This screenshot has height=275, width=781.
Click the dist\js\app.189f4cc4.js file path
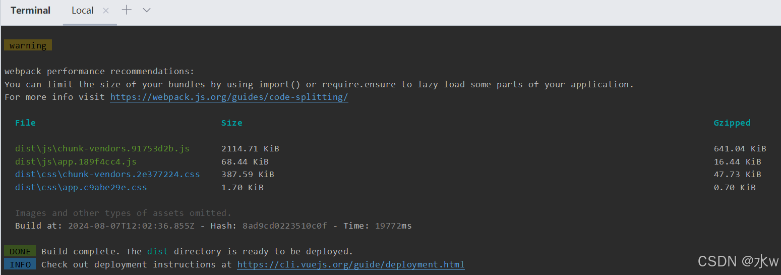[76, 161]
